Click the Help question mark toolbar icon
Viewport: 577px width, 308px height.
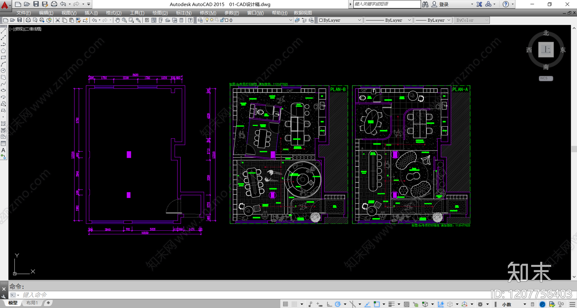pyautogui.click(x=190, y=20)
